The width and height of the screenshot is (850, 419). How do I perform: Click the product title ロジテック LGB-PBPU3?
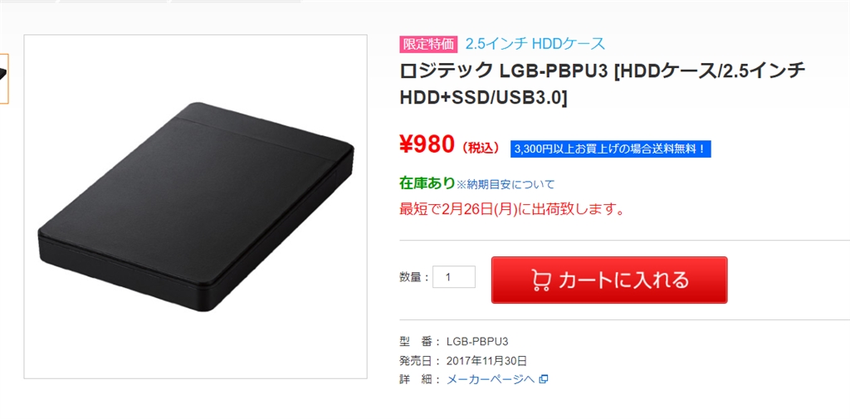coord(603,84)
